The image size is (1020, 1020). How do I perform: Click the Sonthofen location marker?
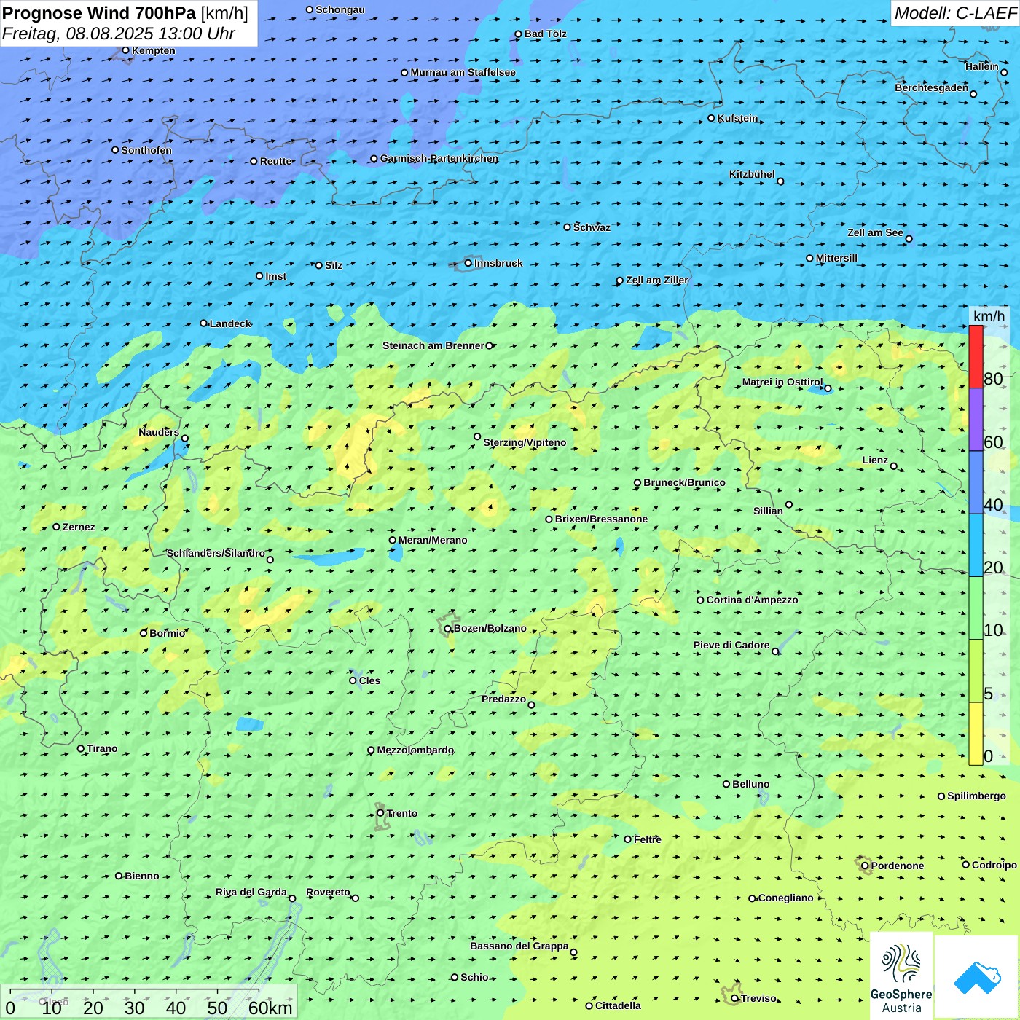tap(115, 150)
